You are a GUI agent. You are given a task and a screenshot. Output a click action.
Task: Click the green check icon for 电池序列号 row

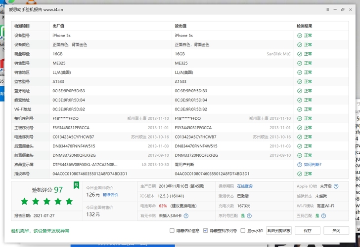click(x=300, y=137)
